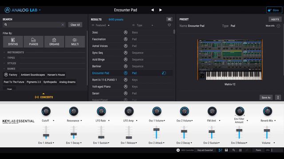Image resolution: width=284 pixels, height=159 pixels.
Task: Expand the Instruments filter section
Action: [16, 53]
